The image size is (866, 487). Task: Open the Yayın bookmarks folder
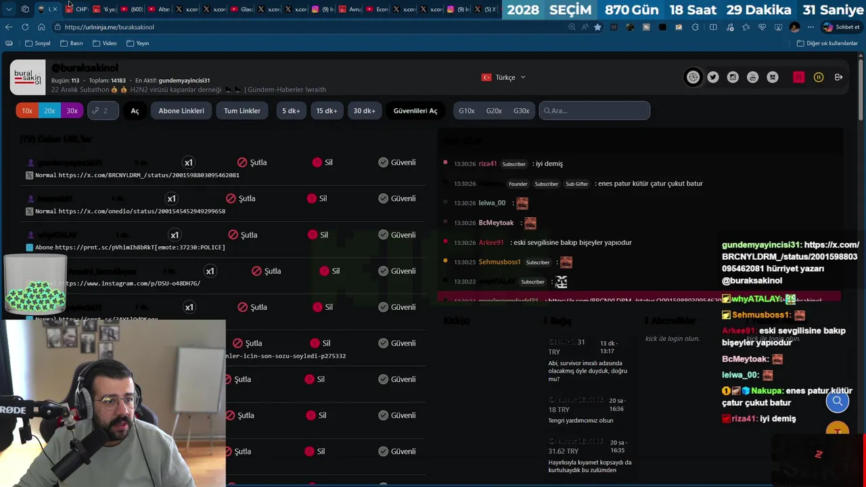(138, 43)
